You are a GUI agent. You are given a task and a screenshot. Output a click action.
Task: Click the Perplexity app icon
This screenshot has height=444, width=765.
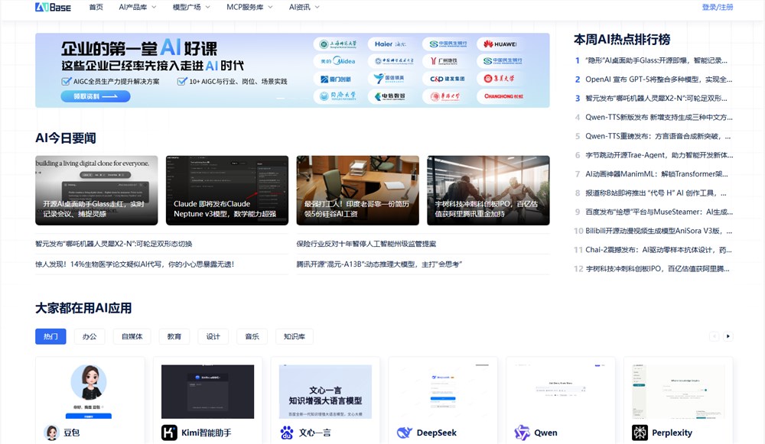pos(640,433)
